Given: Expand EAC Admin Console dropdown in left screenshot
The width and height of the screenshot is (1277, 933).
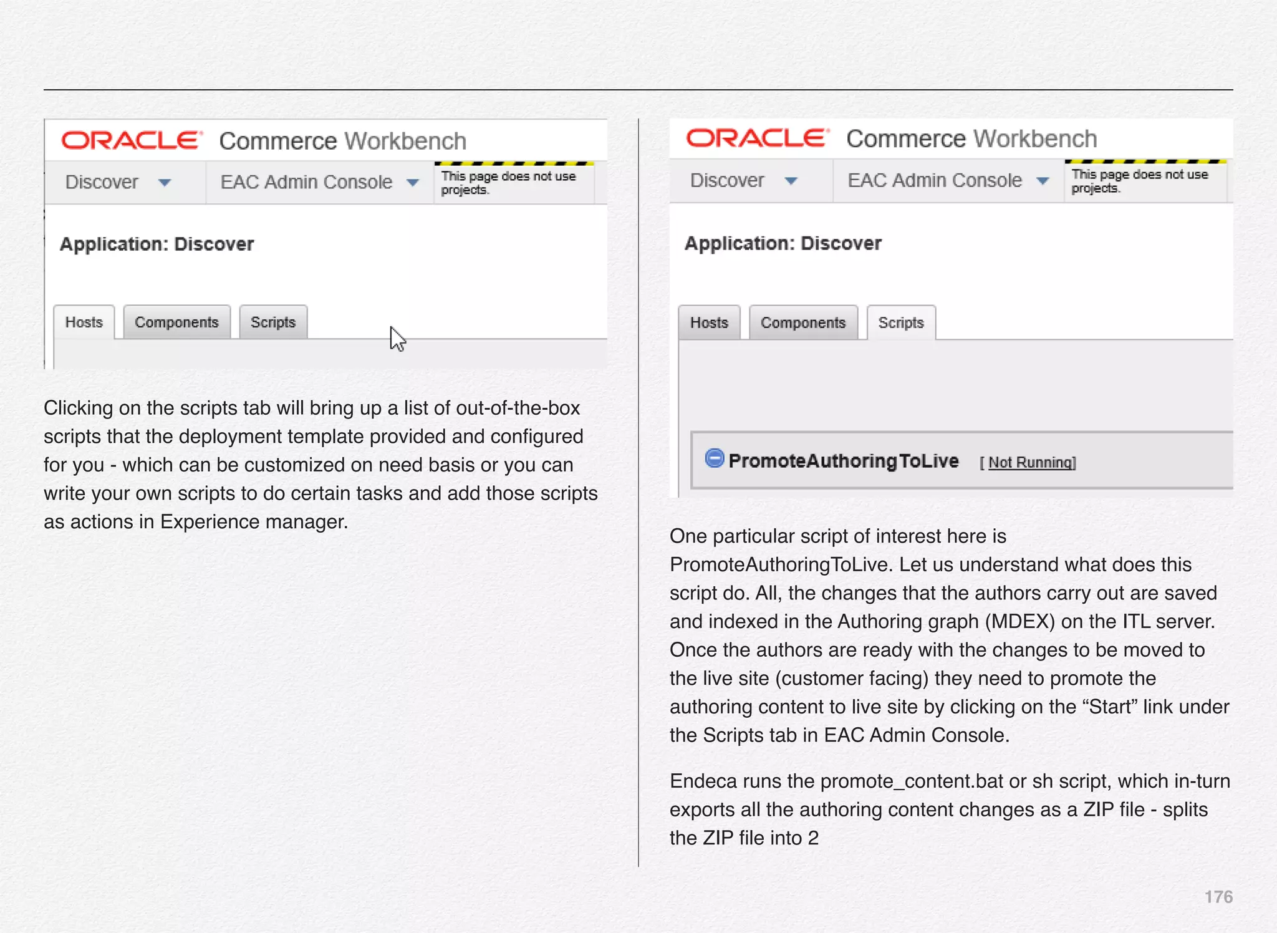Looking at the screenshot, I should [x=413, y=183].
